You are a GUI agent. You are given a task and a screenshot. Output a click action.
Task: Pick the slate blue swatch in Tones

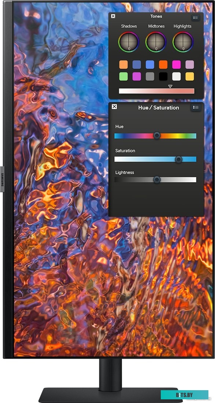tap(137, 64)
